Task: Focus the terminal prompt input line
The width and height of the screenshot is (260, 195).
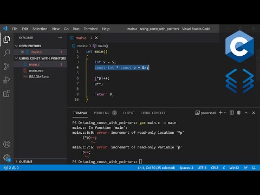Action: click(141, 161)
